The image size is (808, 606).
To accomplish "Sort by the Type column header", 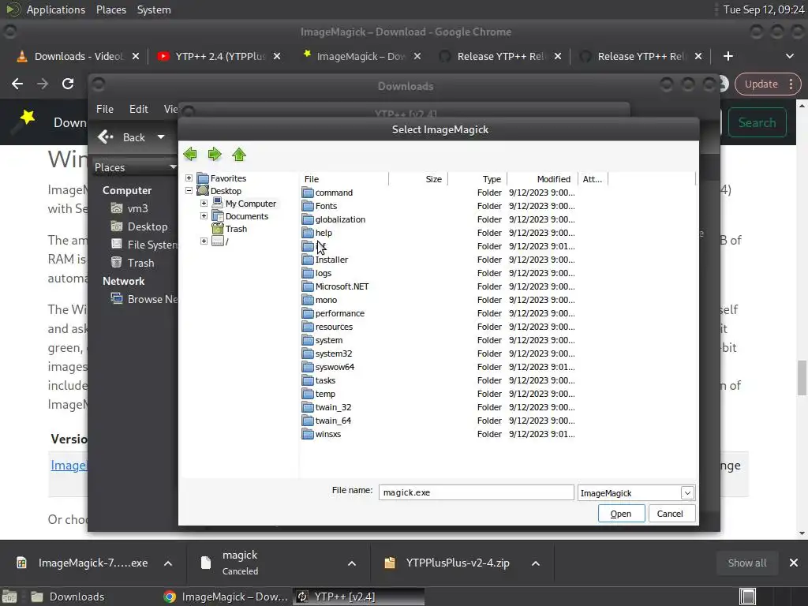I will 477,179.
